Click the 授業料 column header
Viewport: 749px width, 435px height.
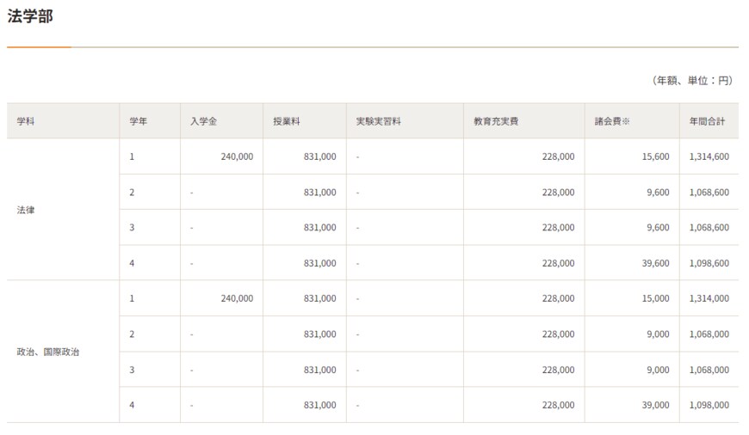coord(286,121)
